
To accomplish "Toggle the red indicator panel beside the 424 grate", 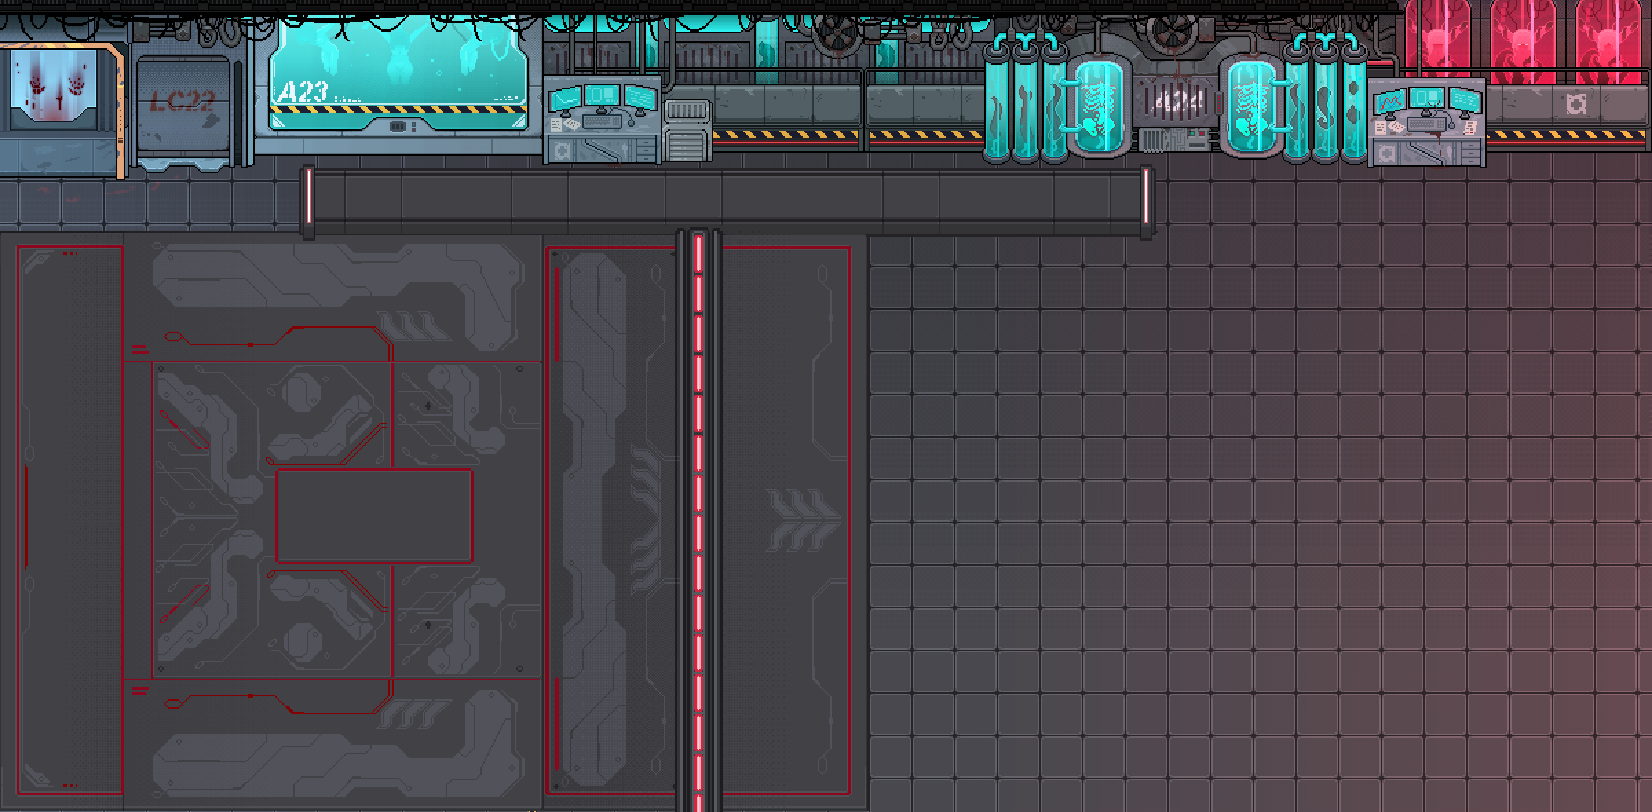I will 1218,103.
